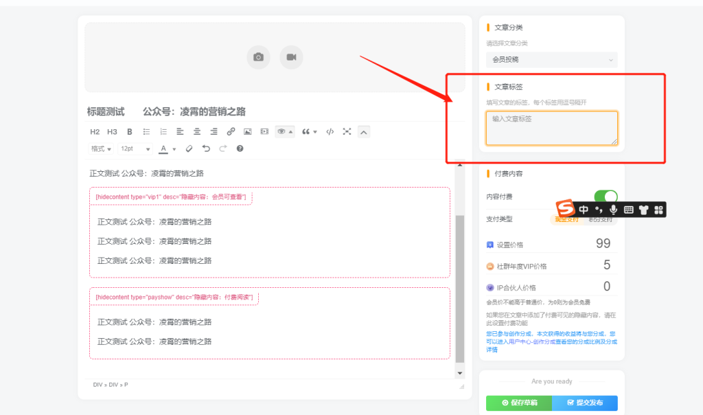Image resolution: width=703 pixels, height=415 pixels.
Task: Apply H2 heading style
Action: coord(94,131)
